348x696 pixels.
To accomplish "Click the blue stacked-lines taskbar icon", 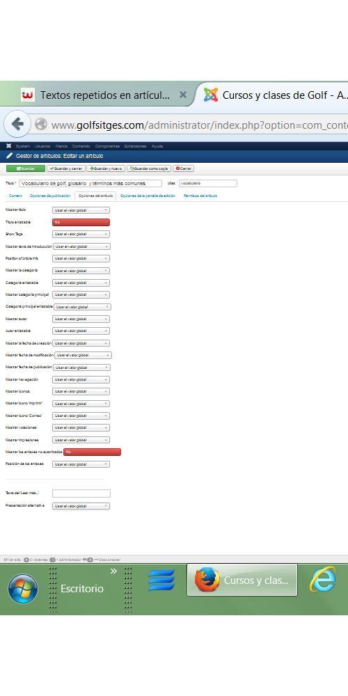I will pyautogui.click(x=161, y=580).
